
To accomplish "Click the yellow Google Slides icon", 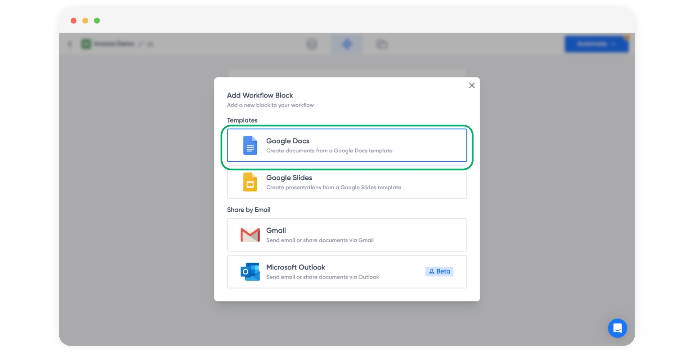I will [x=250, y=182].
